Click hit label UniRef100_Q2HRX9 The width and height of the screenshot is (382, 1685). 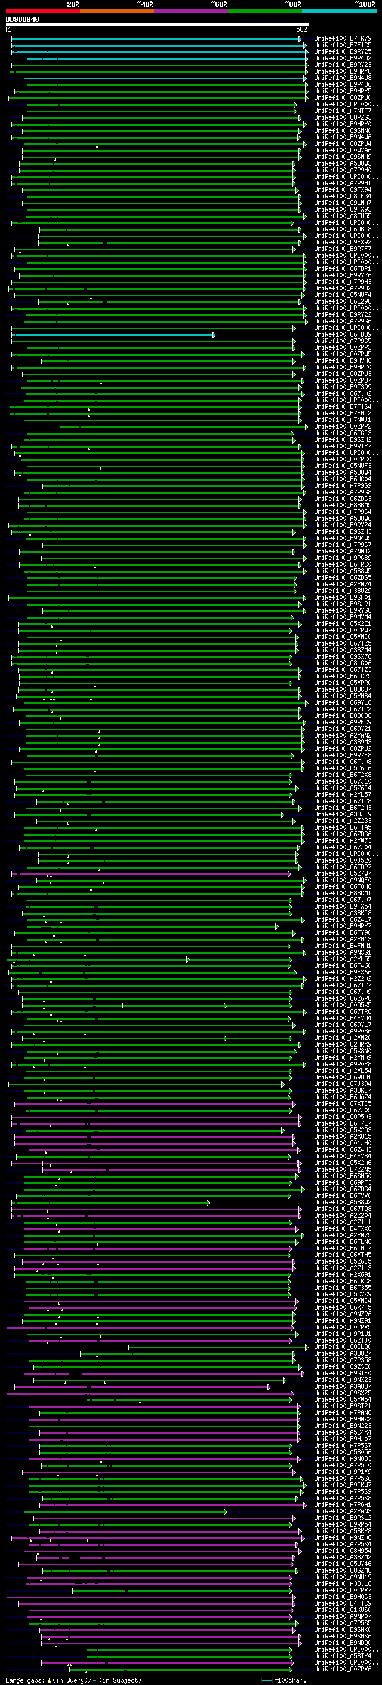(x=343, y=1045)
